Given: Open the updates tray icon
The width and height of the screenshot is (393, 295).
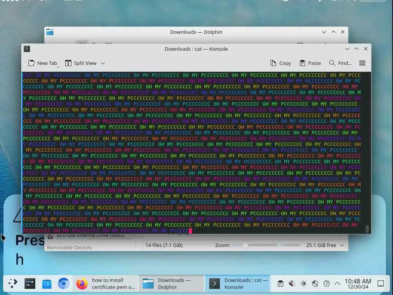Looking at the screenshot, I should coord(326,283).
